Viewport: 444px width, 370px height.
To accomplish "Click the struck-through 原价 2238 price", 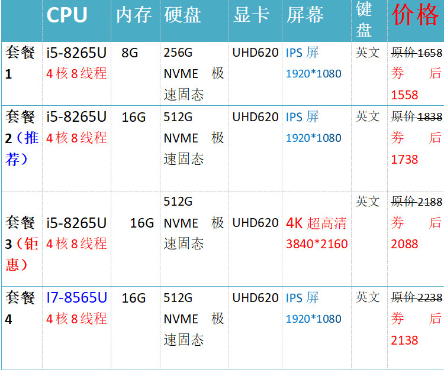I will pyautogui.click(x=417, y=298).
